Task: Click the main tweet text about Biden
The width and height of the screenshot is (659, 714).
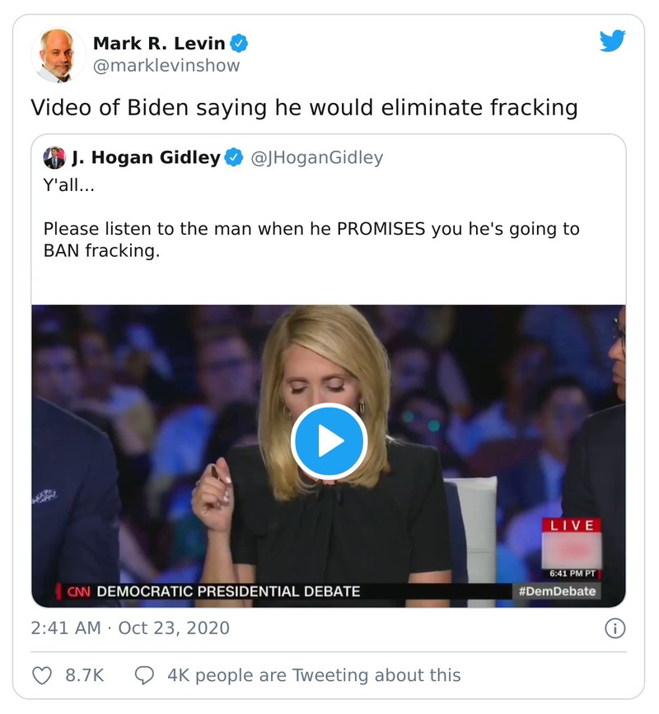Action: pyautogui.click(x=304, y=107)
